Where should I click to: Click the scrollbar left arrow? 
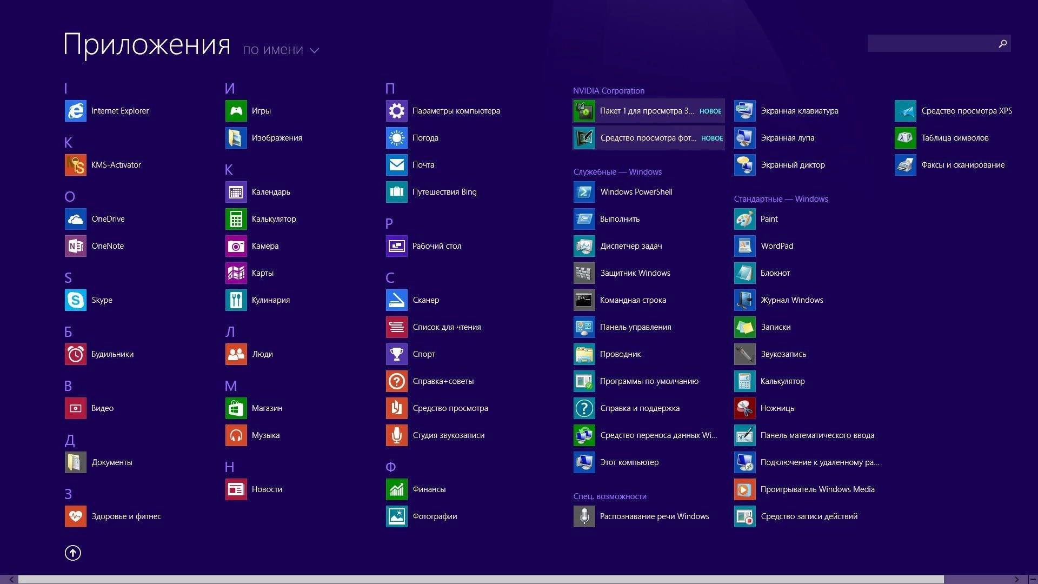11,580
